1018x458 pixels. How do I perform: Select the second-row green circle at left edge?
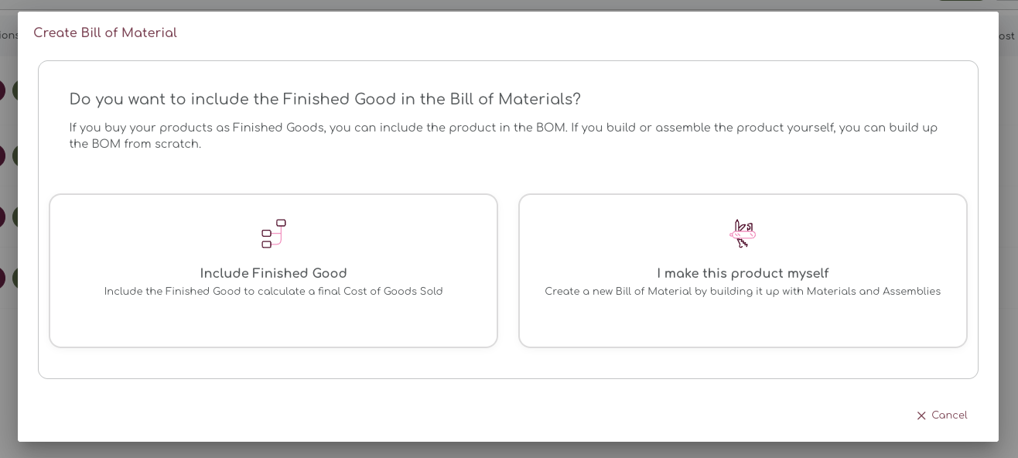[x=15, y=155]
